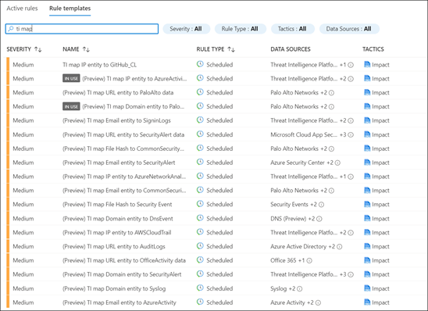428x311 pixels.
Task: Click info icon beside Azure Security Center +2
Action: (x=337, y=163)
